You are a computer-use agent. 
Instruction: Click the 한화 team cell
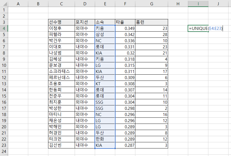point(105,139)
